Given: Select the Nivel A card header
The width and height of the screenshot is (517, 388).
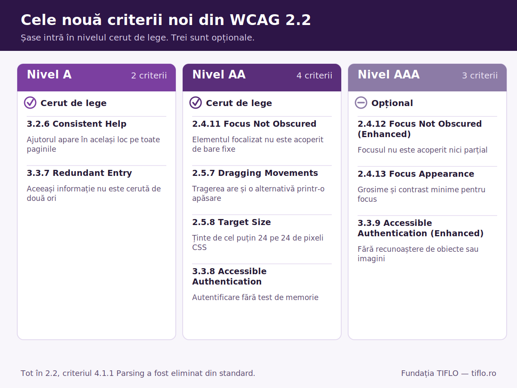Looking at the screenshot, I should tap(97, 78).
